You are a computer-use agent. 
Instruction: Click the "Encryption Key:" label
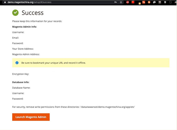point(21,74)
